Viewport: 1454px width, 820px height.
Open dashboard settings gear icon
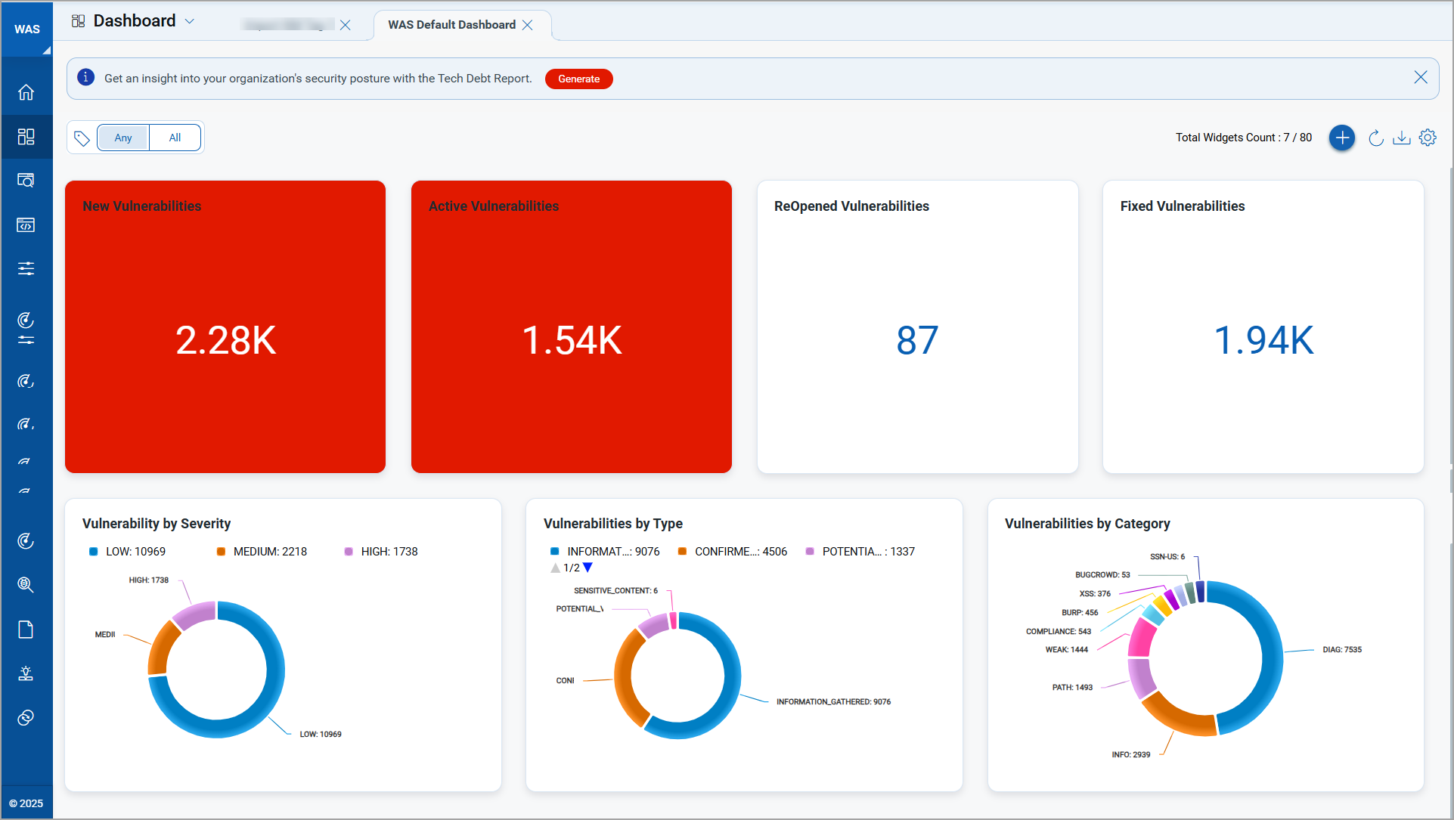click(1428, 138)
